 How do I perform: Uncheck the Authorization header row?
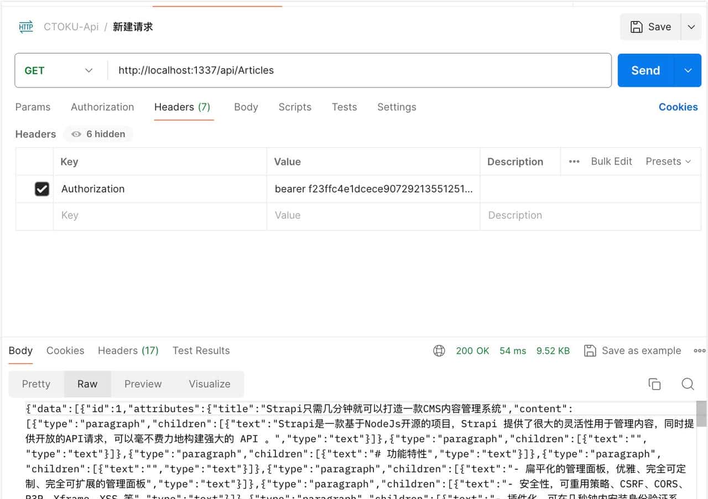[x=42, y=188]
